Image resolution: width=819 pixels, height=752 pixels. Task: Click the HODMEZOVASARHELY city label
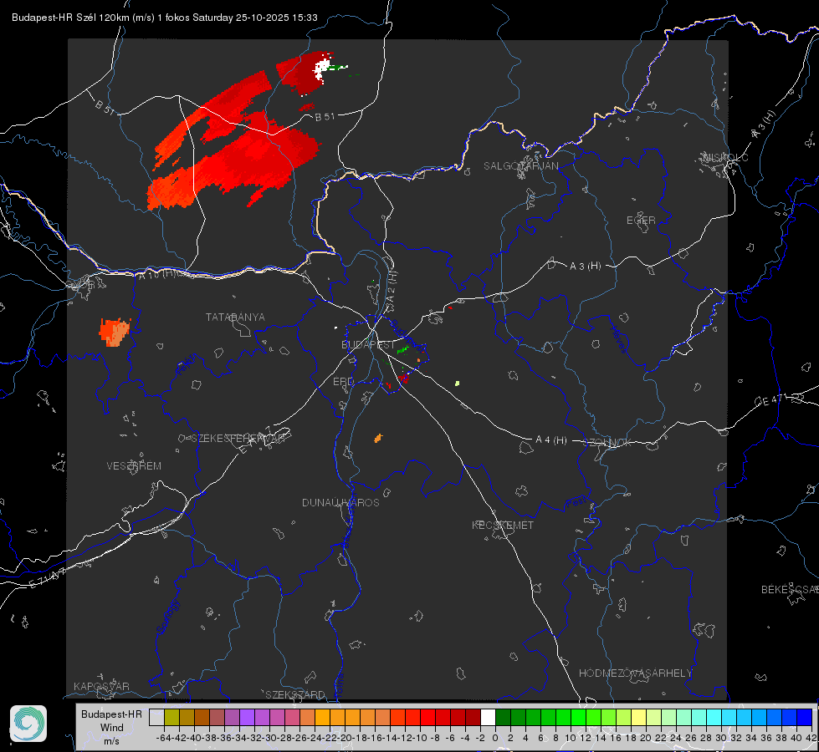(635, 673)
